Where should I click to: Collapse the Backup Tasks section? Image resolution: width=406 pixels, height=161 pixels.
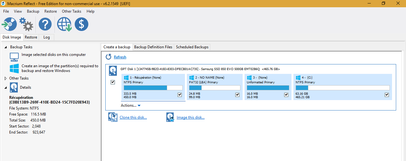tap(6, 47)
